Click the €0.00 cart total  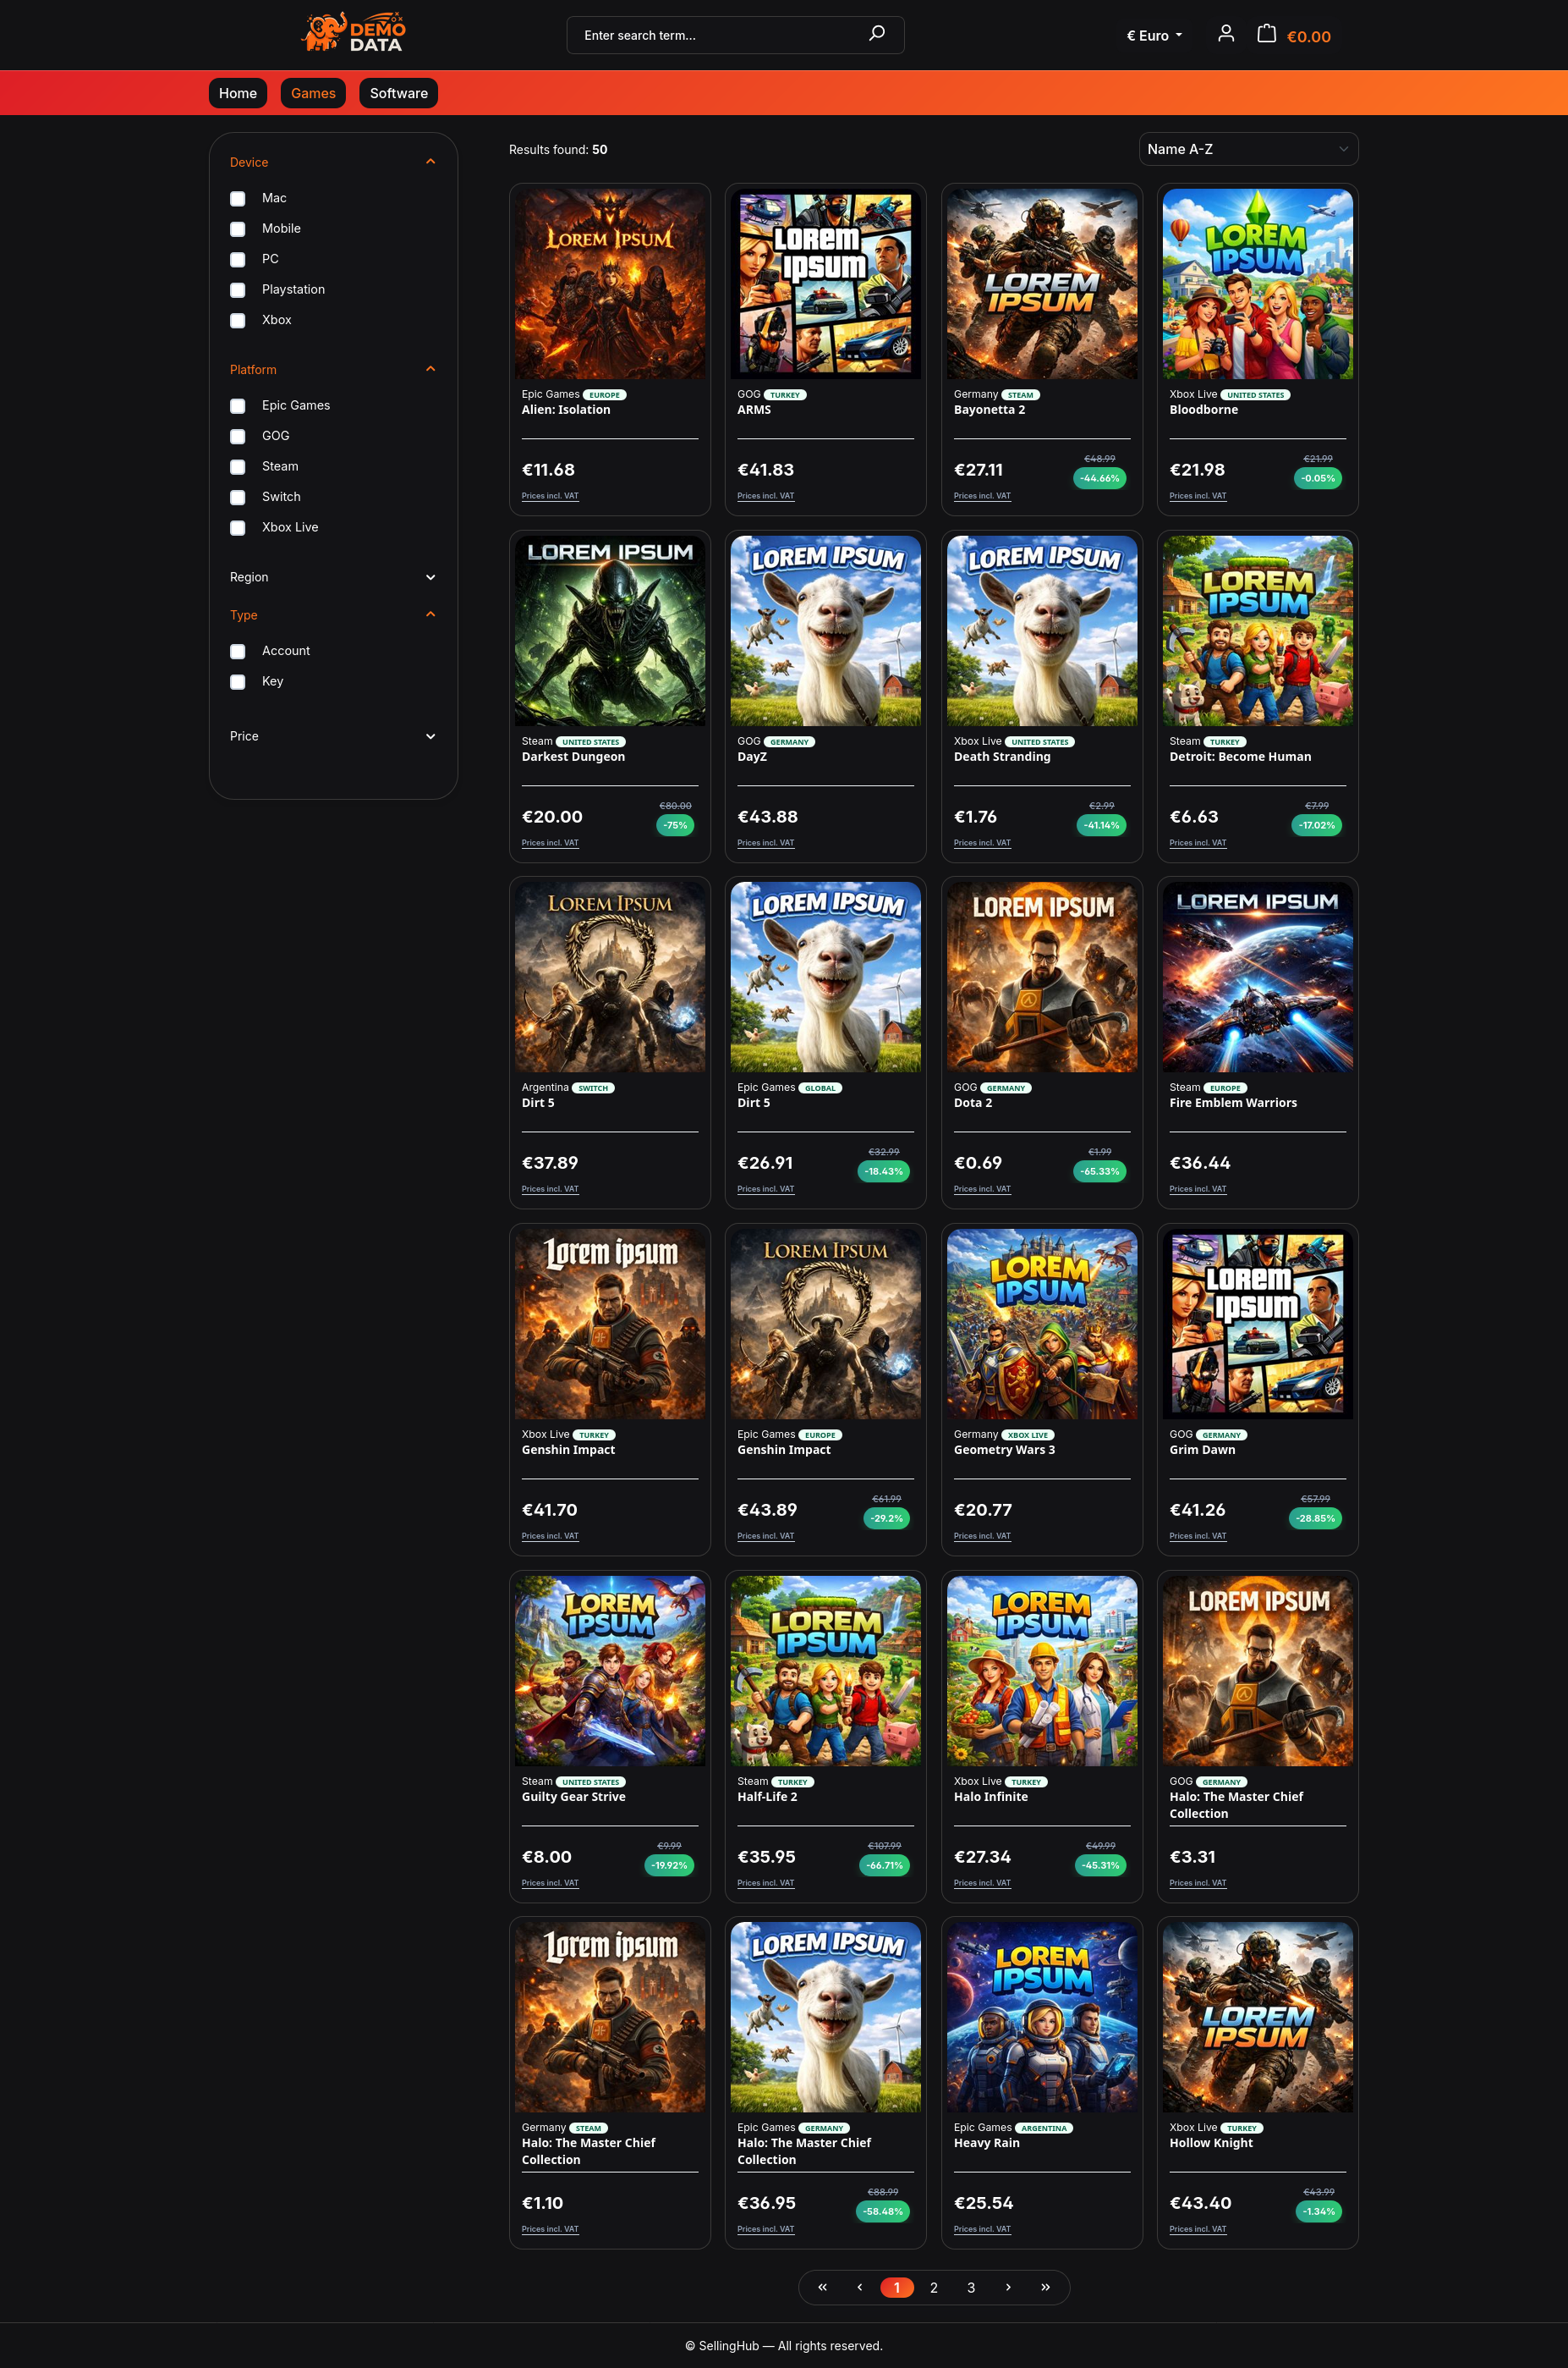click(1309, 36)
